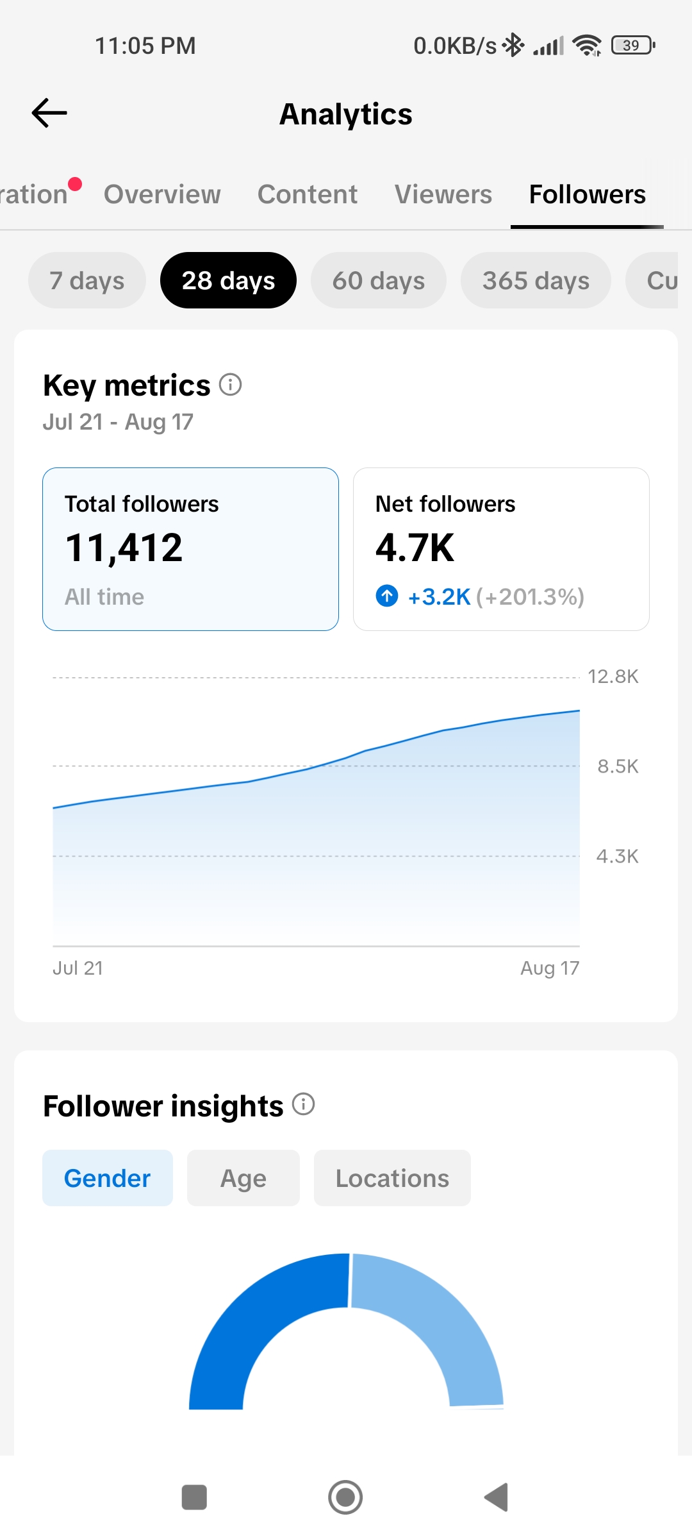Image resolution: width=692 pixels, height=1539 pixels.
Task: Open the Viewers tab
Action: click(x=443, y=194)
